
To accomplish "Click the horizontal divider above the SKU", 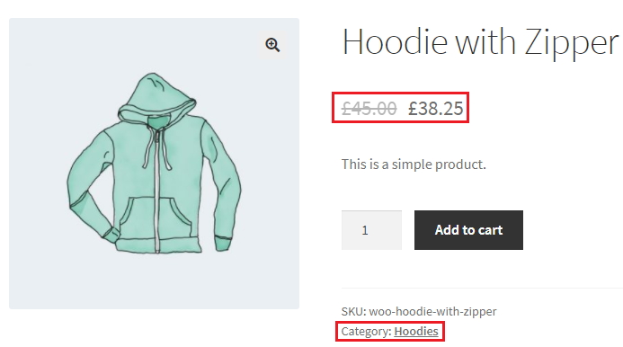I will coord(482,289).
